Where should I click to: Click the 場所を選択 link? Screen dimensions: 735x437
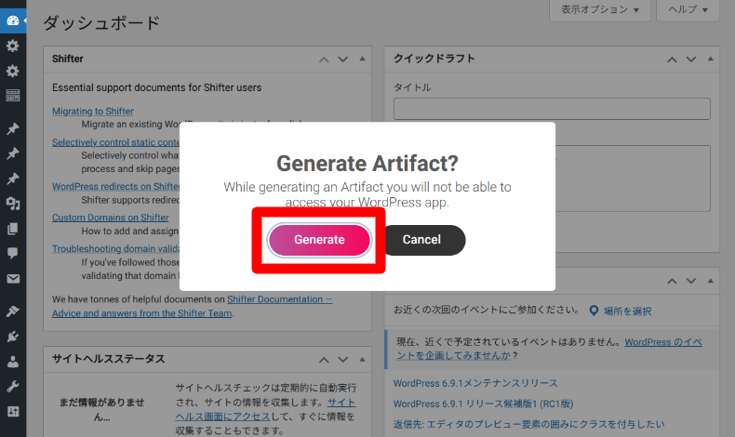(628, 311)
